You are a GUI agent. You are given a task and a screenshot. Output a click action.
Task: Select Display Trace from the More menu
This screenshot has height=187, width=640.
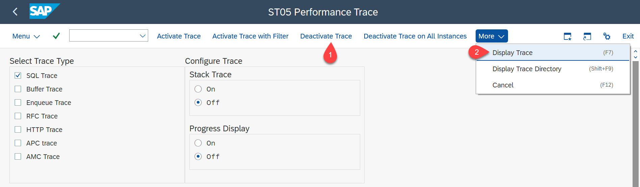click(512, 53)
